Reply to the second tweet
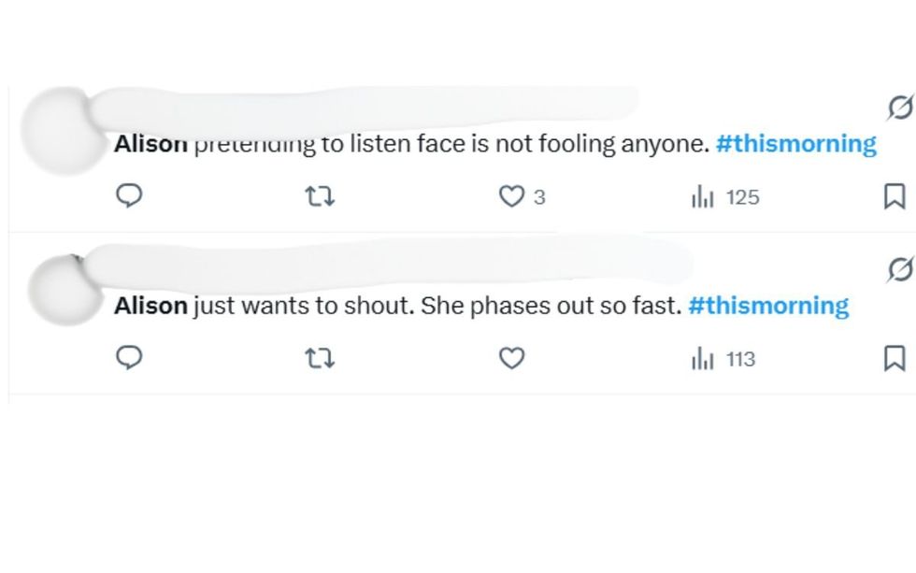Viewport: 916px width, 573px height. (131, 358)
